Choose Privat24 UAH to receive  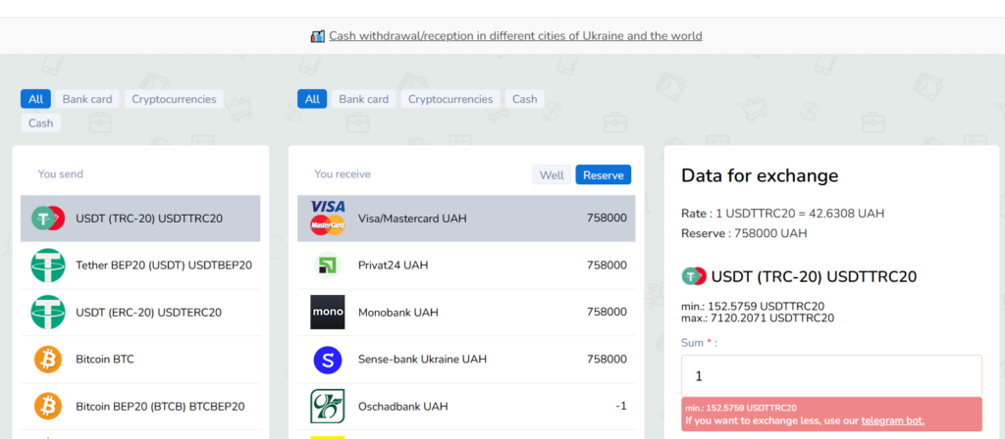(466, 265)
